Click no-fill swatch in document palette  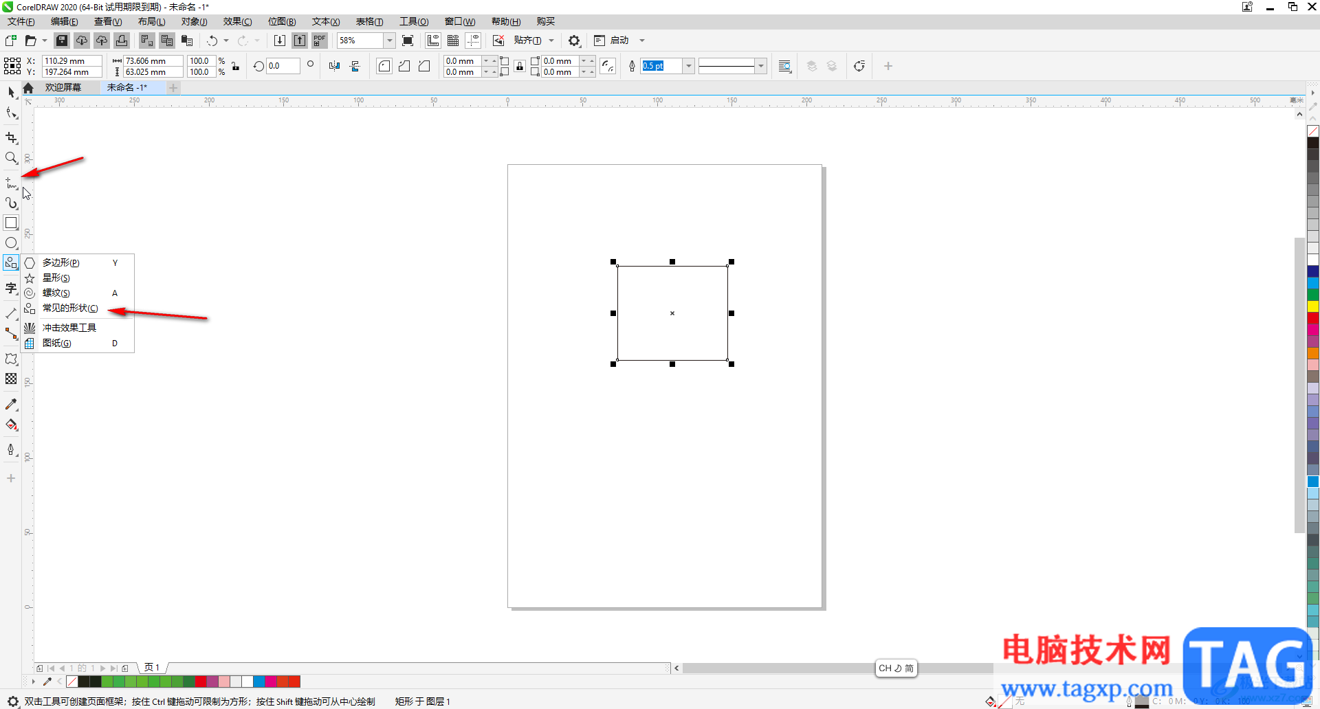point(72,682)
